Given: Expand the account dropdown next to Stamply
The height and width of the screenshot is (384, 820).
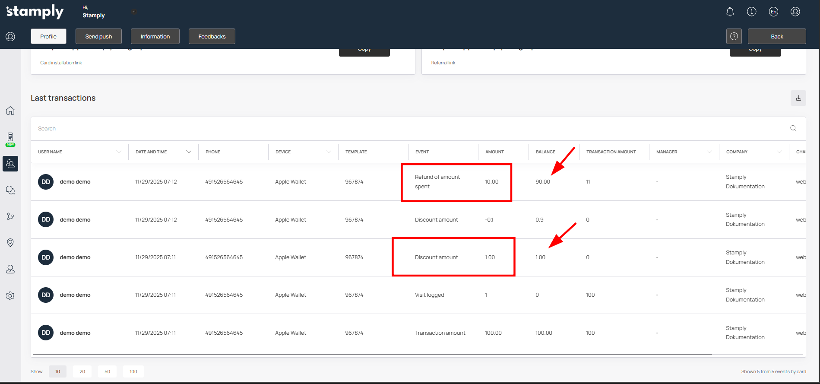Looking at the screenshot, I should point(134,12).
